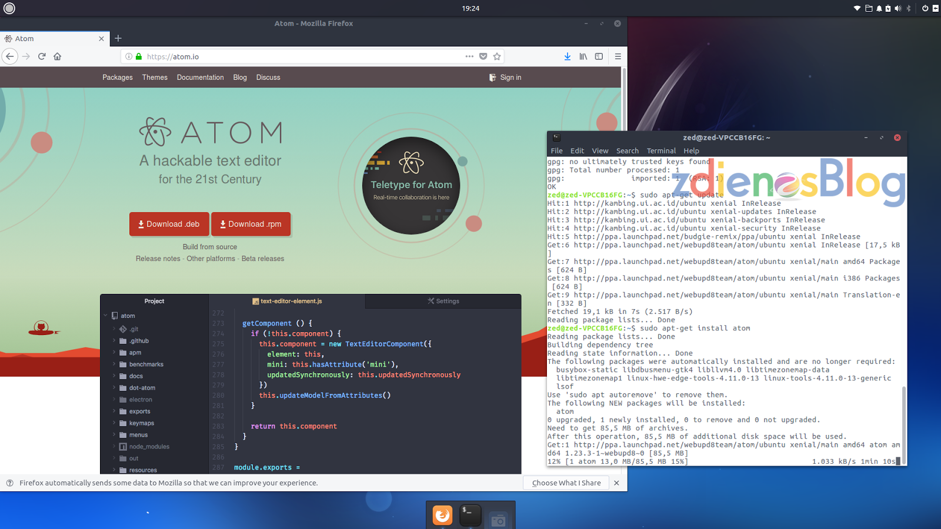Open the Terminal menu in terminal window
This screenshot has height=529, width=941.
point(662,151)
